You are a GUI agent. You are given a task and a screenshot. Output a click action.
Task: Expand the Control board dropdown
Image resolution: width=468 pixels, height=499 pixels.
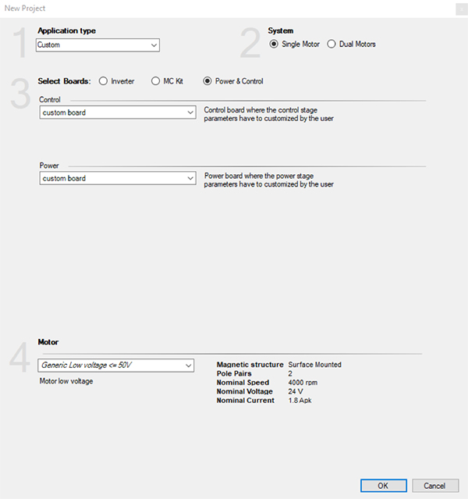click(x=117, y=112)
